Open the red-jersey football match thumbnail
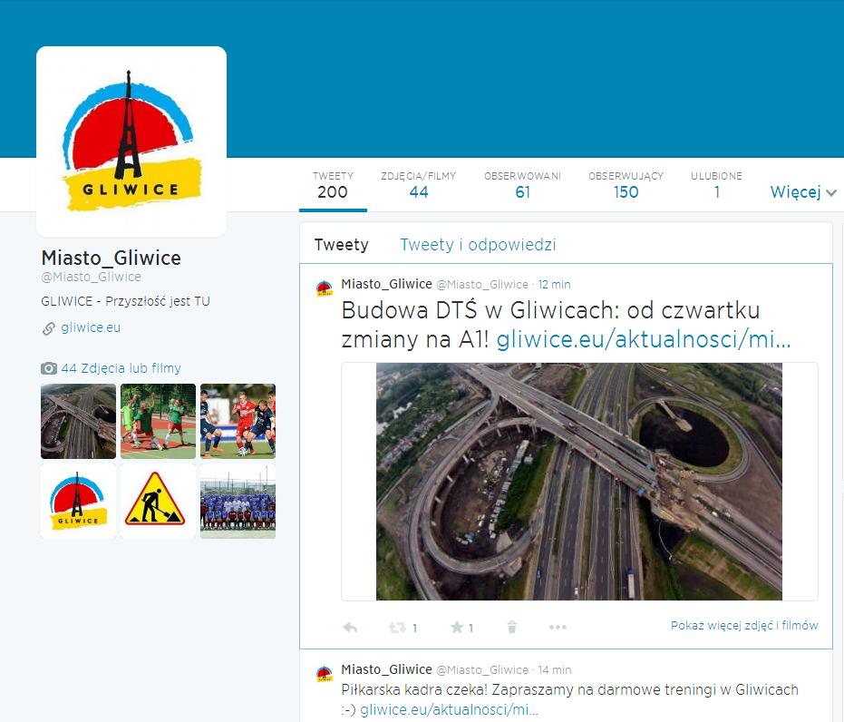Image resolution: width=844 pixels, height=722 pixels. (238, 421)
